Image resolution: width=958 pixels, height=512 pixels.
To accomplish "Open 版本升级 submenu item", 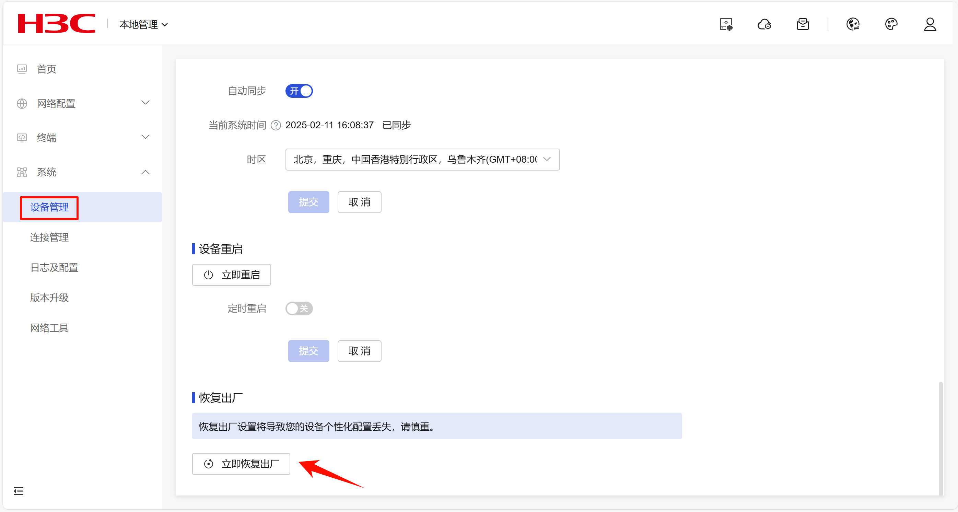I will coord(49,298).
